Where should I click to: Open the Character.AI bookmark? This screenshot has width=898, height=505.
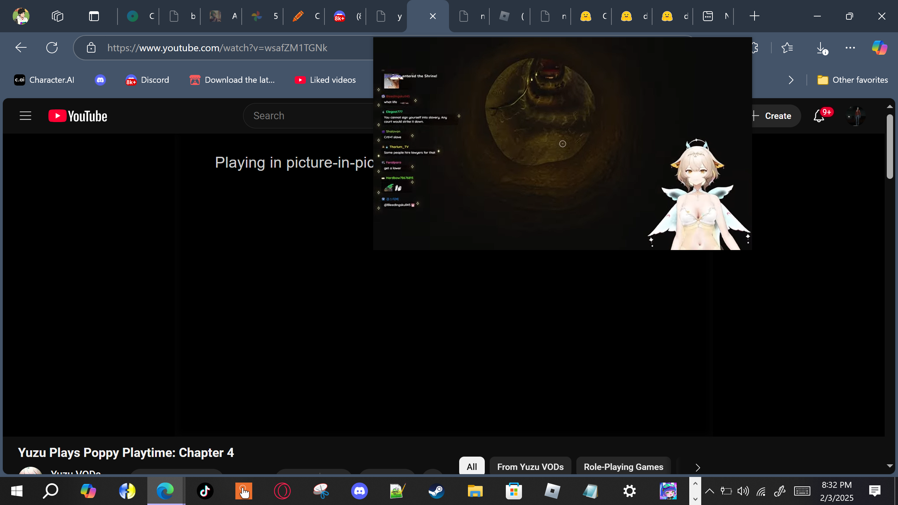pyautogui.click(x=44, y=80)
